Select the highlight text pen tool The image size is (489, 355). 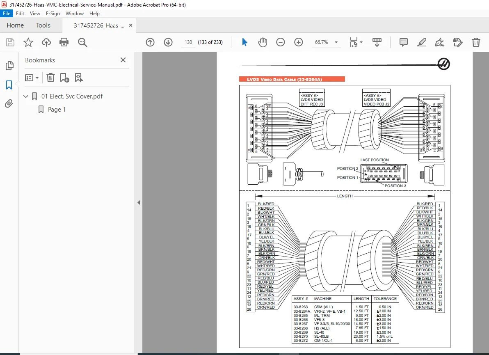tap(421, 42)
